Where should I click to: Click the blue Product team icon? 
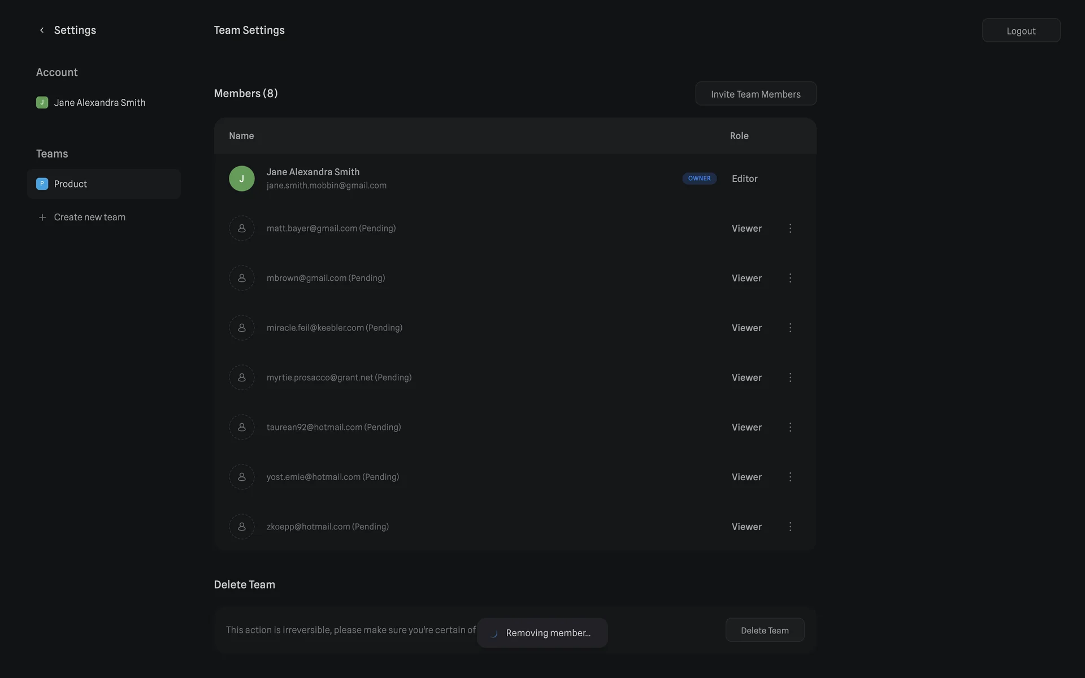[x=42, y=184]
